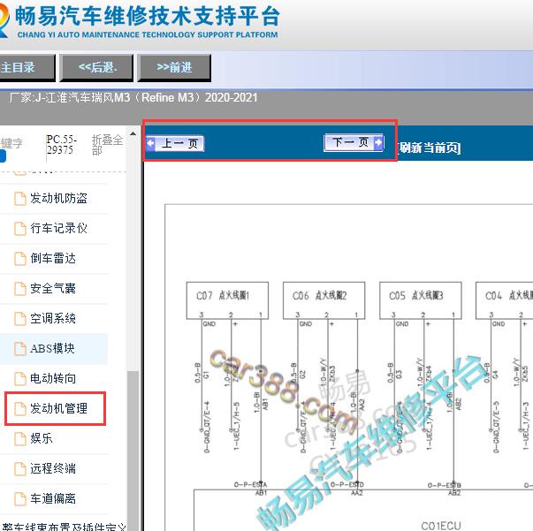Click the document icon beside 空调系统
The height and width of the screenshot is (531, 533).
pos(20,319)
